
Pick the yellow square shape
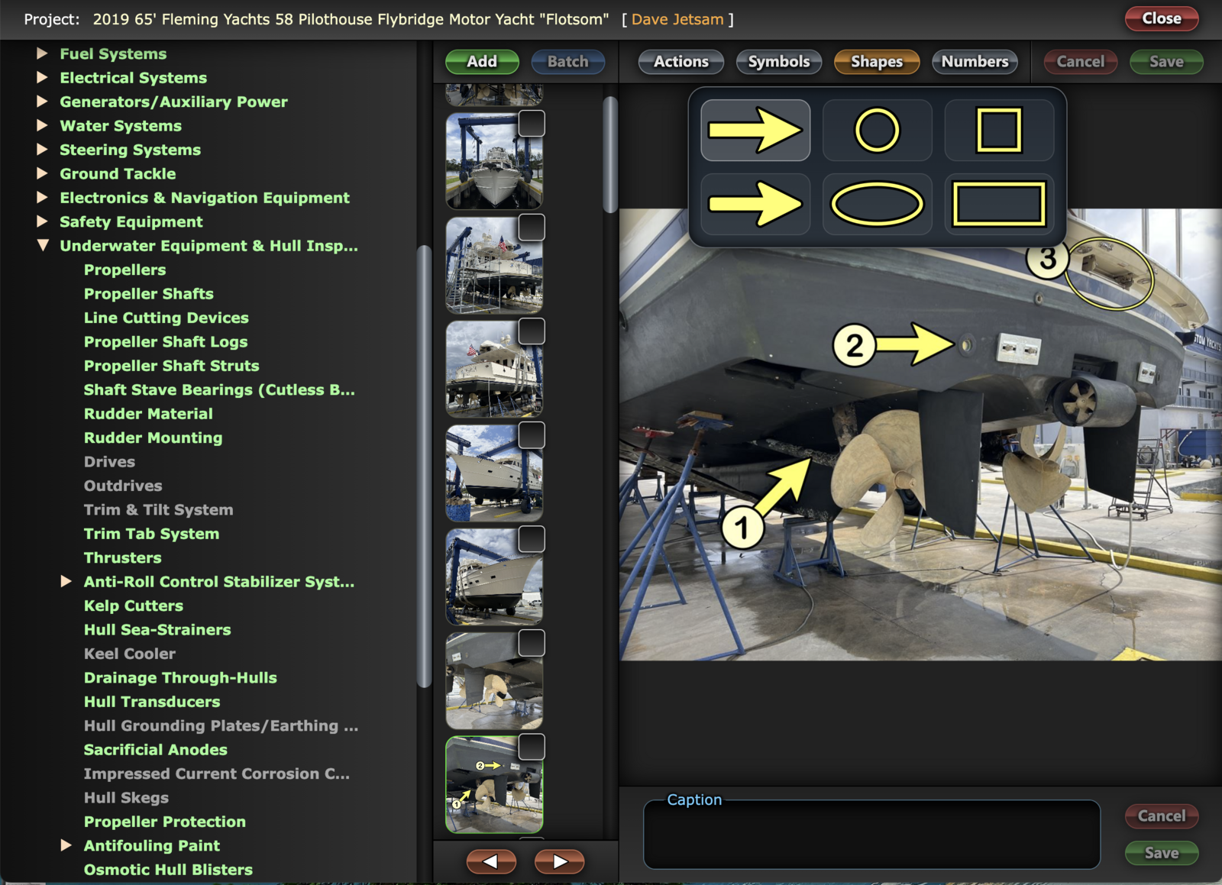tap(999, 131)
